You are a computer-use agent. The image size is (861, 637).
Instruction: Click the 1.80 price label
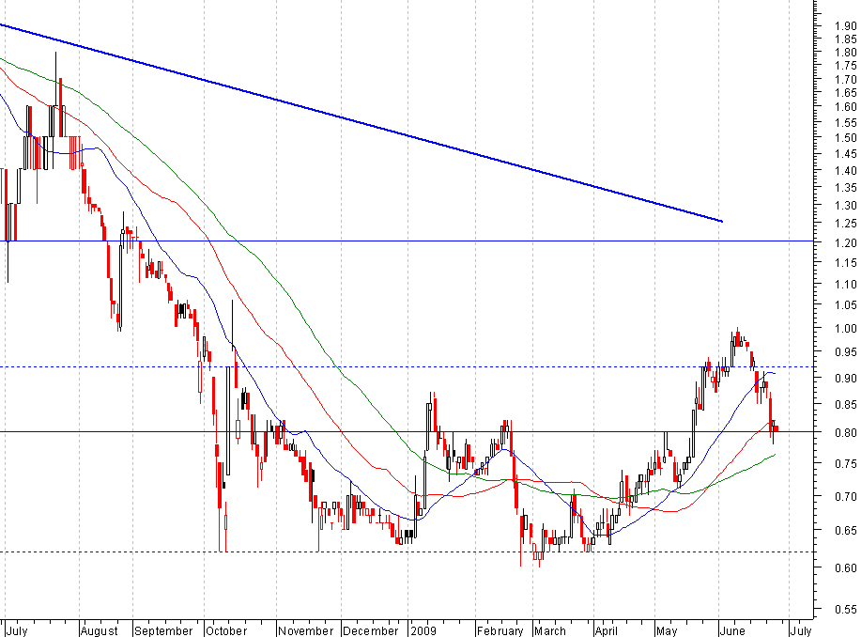click(846, 53)
